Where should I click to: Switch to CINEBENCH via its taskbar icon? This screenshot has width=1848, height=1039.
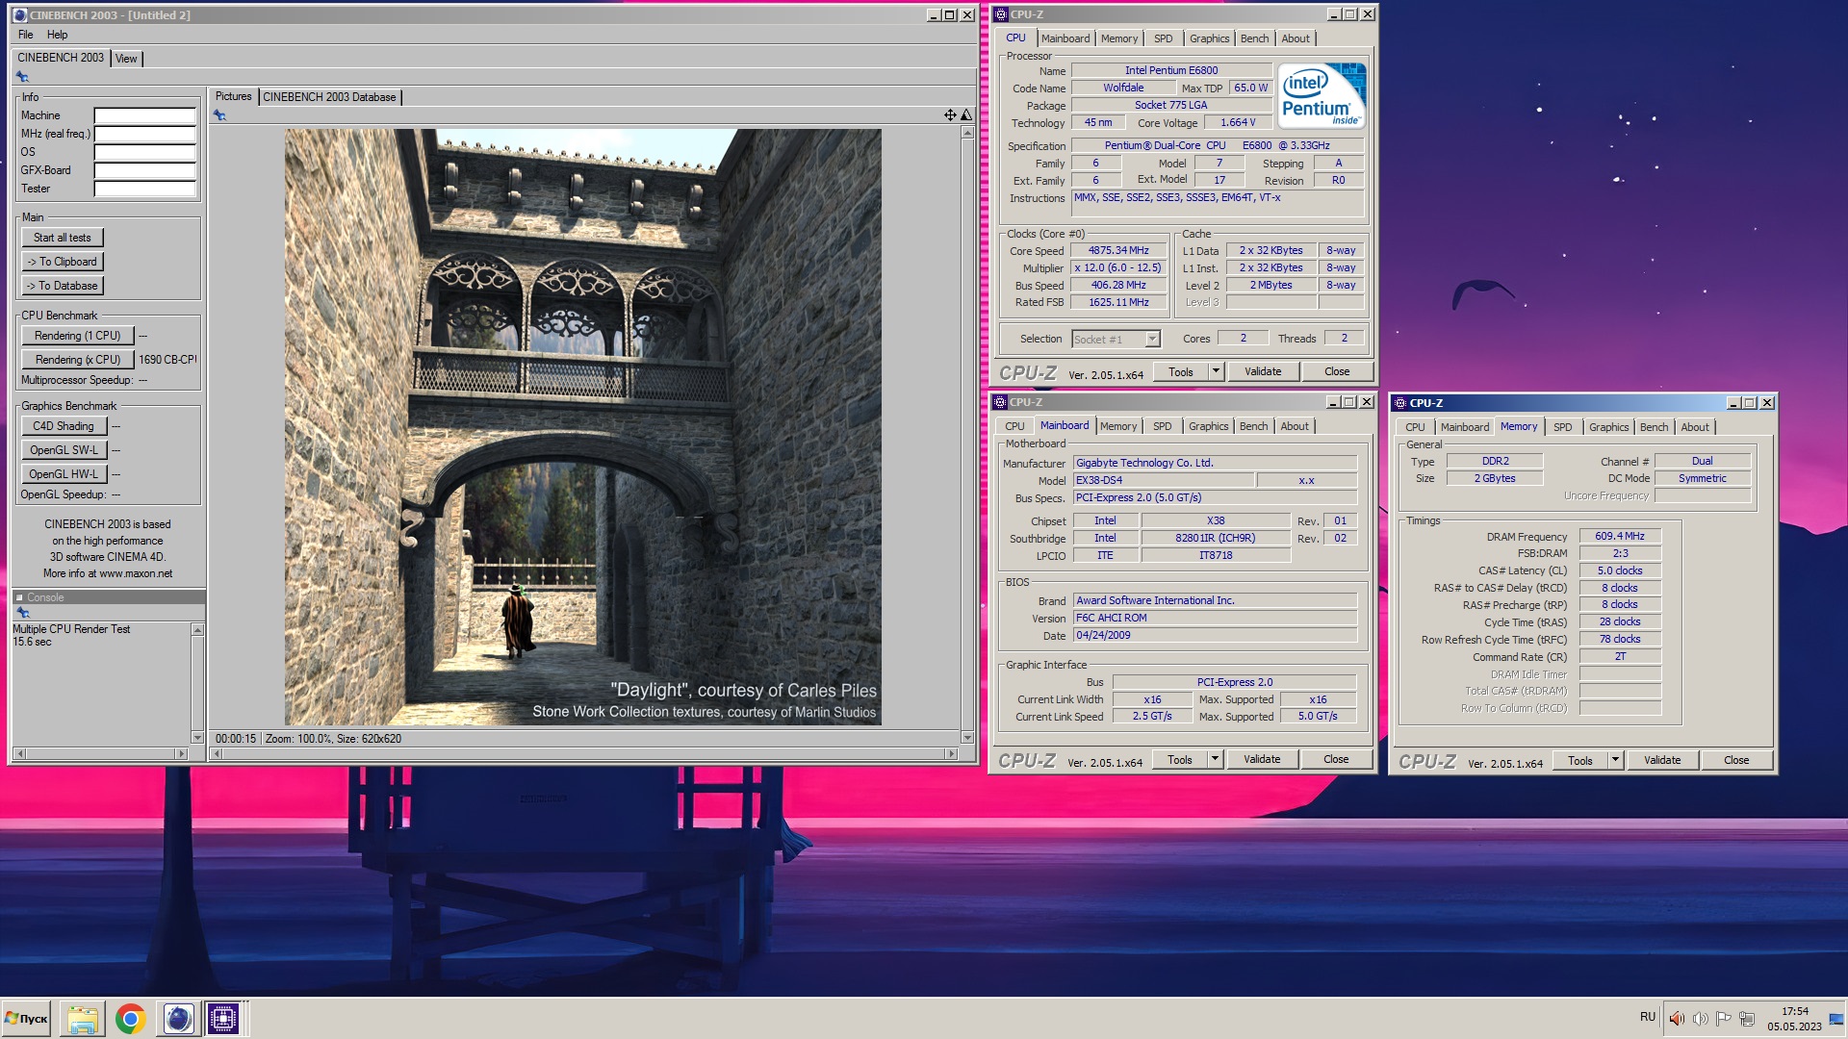[177, 1019]
